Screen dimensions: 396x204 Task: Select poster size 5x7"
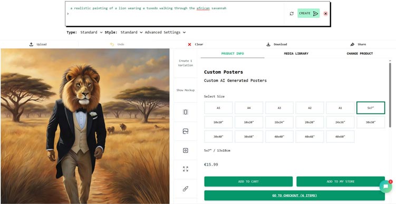(371, 108)
